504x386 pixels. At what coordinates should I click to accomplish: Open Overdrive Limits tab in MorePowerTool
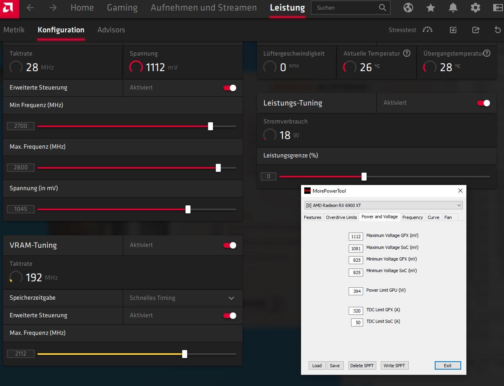[x=341, y=217]
